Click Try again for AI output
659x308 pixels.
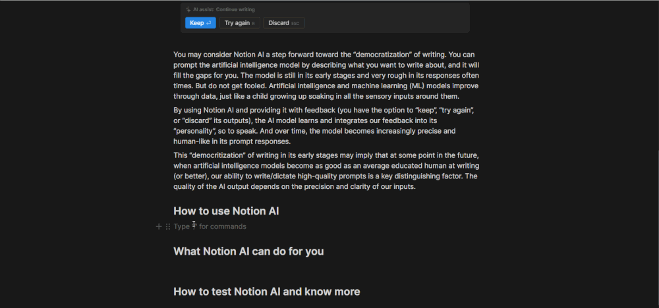pos(240,23)
